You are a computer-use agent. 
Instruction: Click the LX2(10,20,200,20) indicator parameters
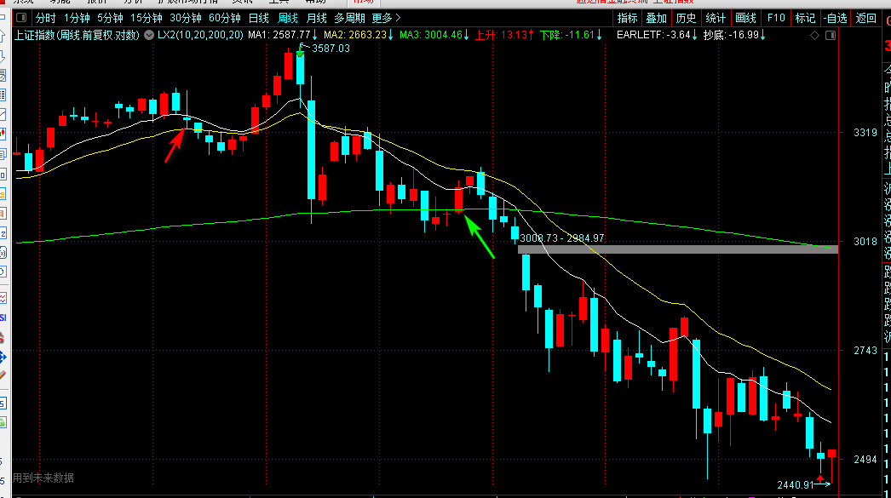200,35
